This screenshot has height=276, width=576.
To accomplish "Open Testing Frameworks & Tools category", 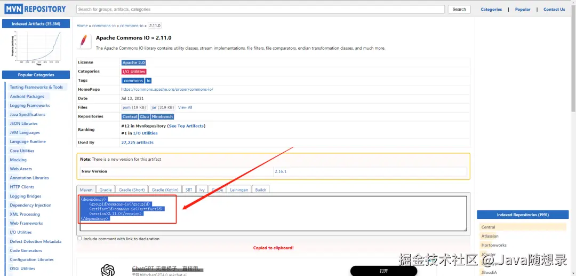I will coord(36,88).
